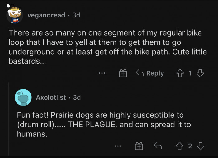This screenshot has width=218, height=158.
Task: Upvote vegandread's comment
Action: pos(181,73)
